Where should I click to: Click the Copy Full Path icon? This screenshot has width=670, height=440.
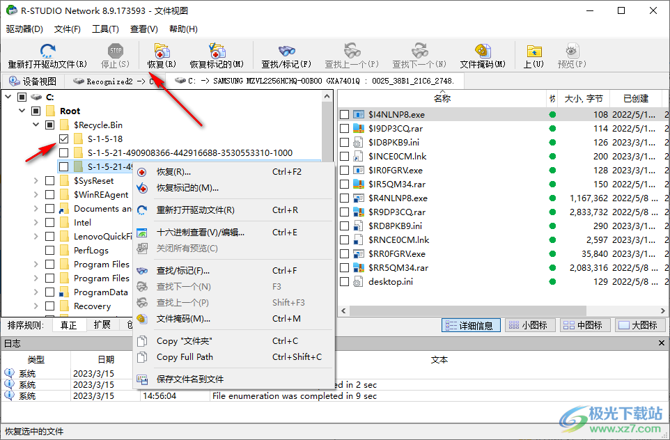pos(142,357)
